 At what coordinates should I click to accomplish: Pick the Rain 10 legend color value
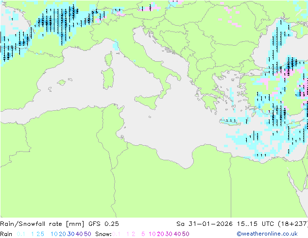pyautogui.click(x=54, y=234)
